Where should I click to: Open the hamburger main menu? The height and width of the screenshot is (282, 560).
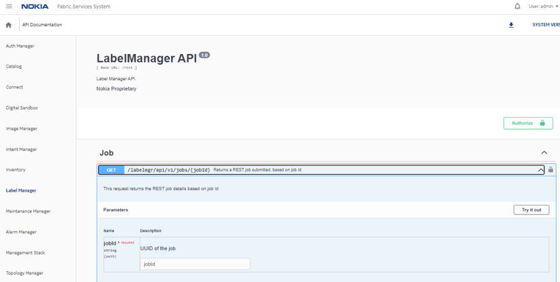9,7
